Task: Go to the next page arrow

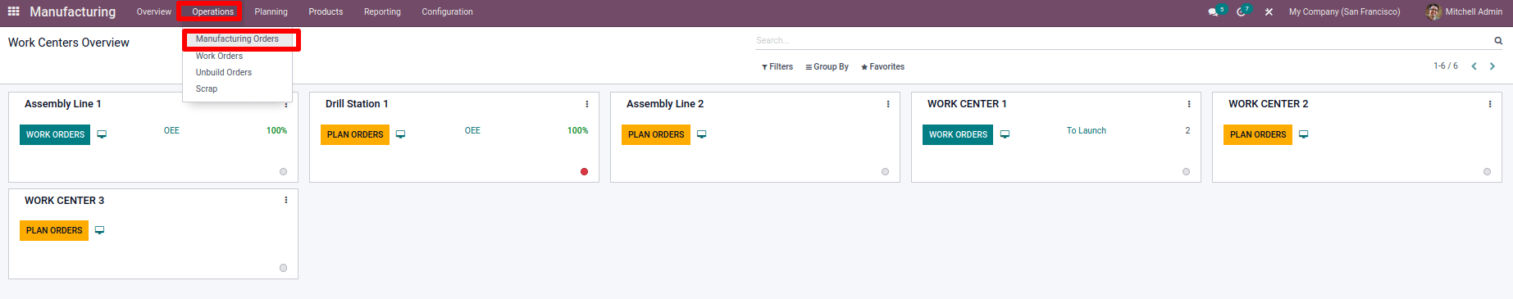Action: tap(1492, 66)
